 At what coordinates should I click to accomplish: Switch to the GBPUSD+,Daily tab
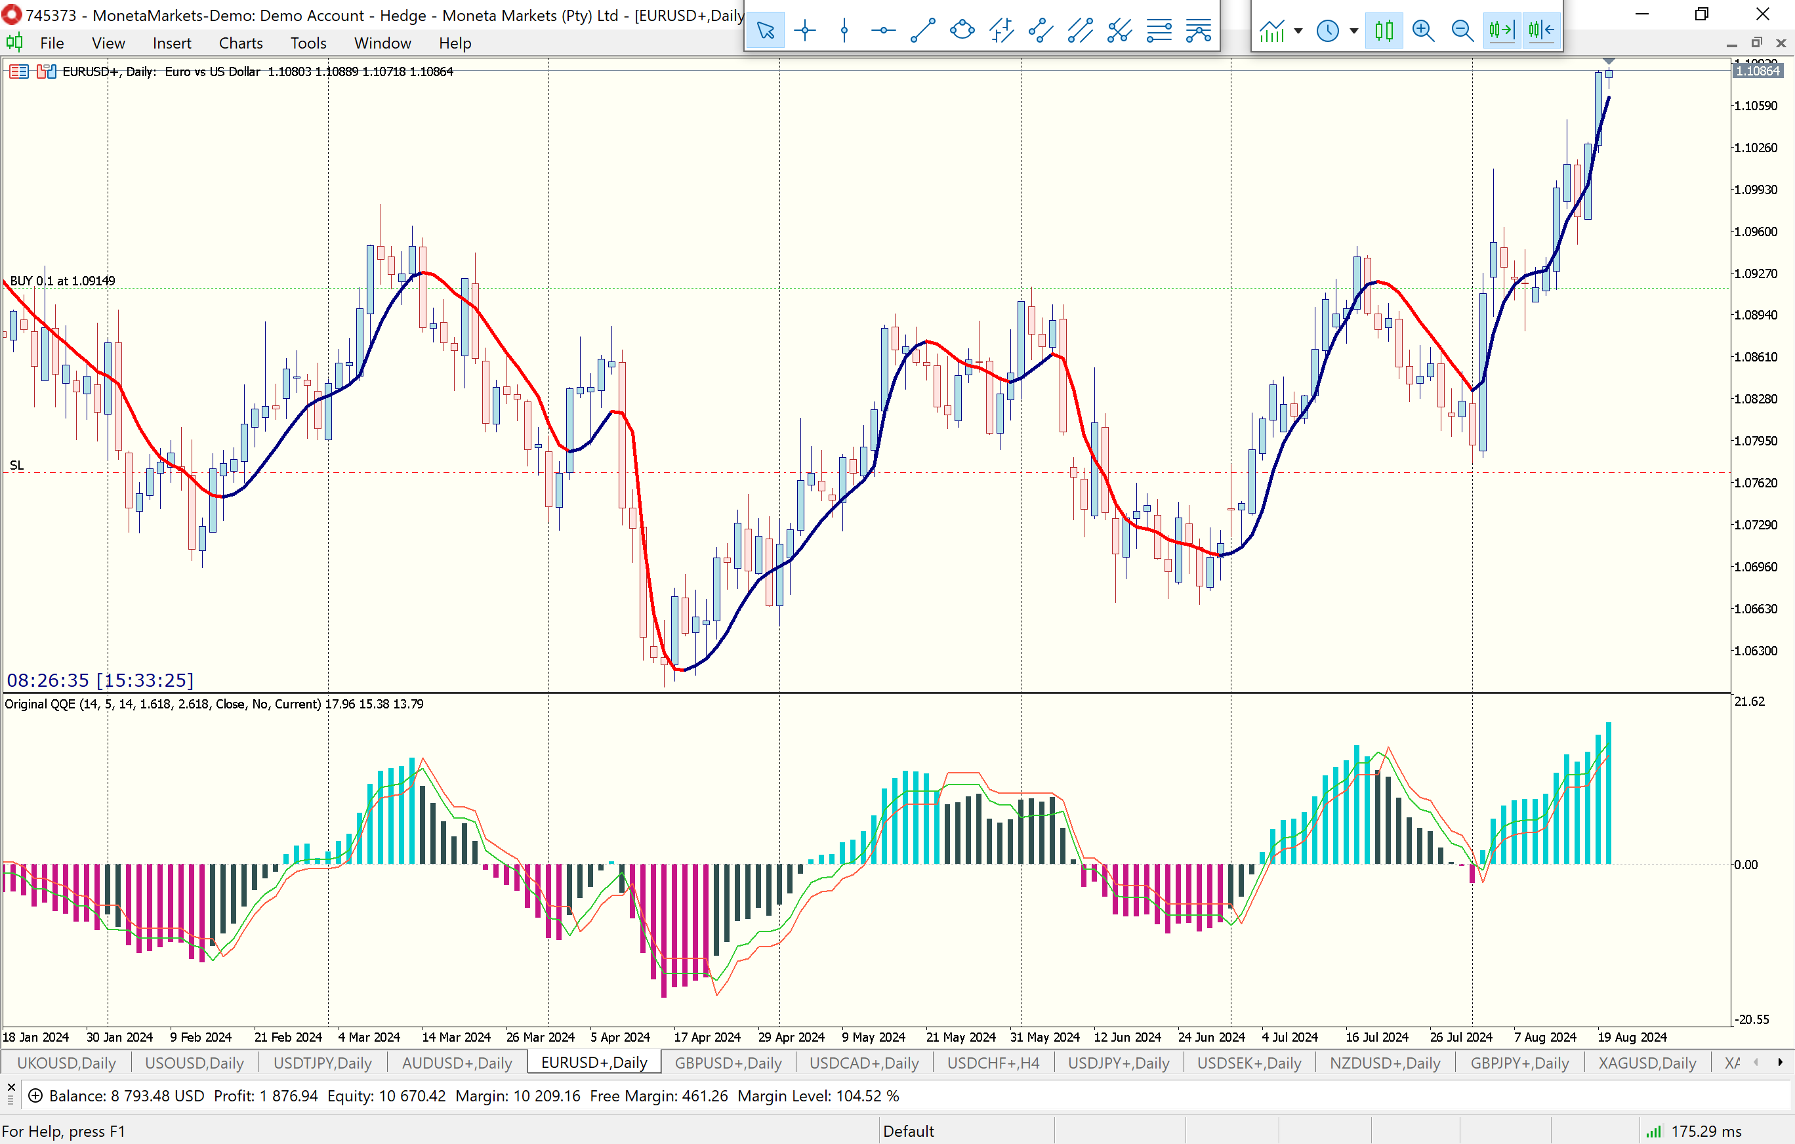click(x=728, y=1063)
